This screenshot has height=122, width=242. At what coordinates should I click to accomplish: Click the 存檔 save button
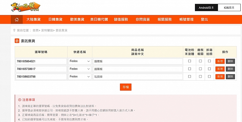126,87
